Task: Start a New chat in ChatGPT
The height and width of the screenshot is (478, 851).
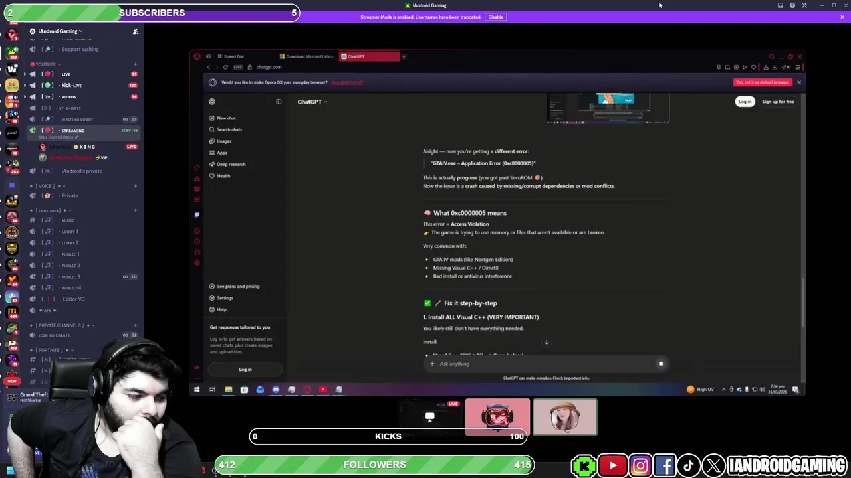Action: [226, 118]
